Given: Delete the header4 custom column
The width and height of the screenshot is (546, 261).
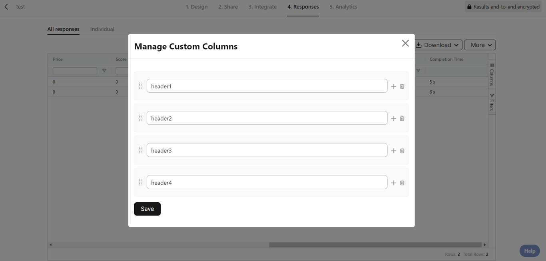Looking at the screenshot, I should [x=402, y=183].
